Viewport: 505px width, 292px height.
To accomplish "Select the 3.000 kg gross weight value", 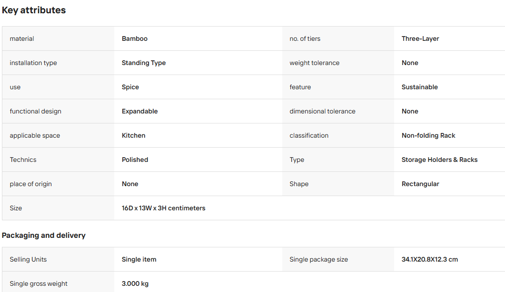I will click(135, 283).
